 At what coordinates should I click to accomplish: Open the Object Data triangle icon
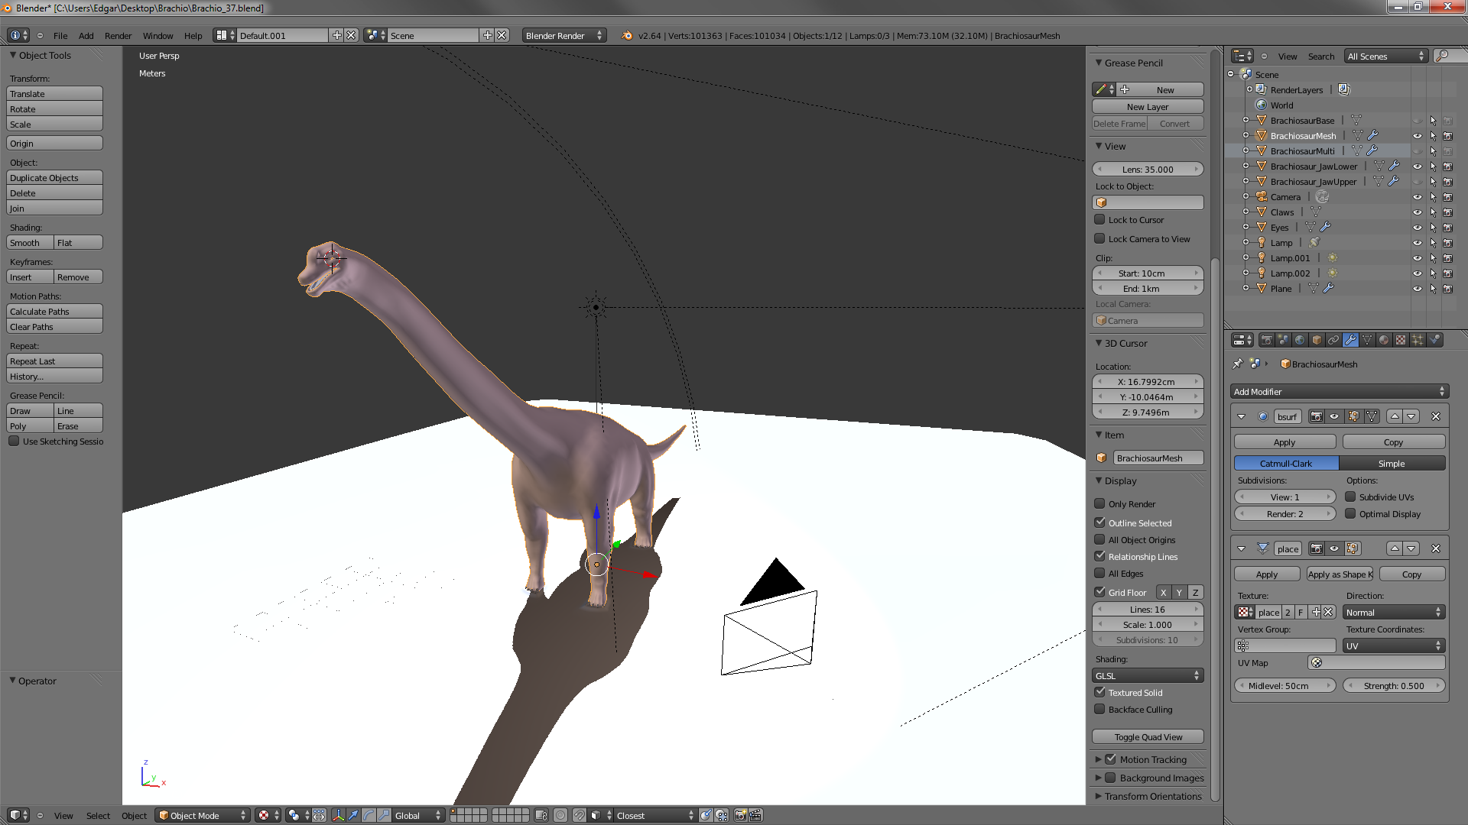[x=1367, y=340]
